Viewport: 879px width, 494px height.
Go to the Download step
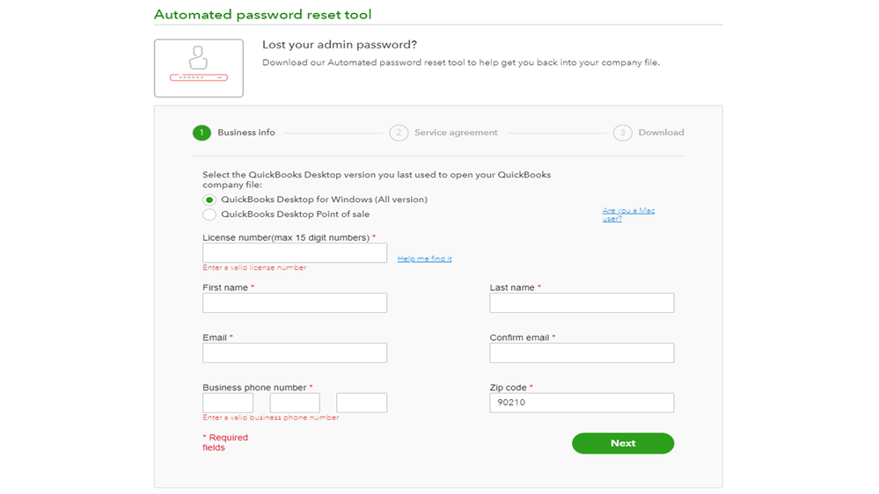(661, 133)
